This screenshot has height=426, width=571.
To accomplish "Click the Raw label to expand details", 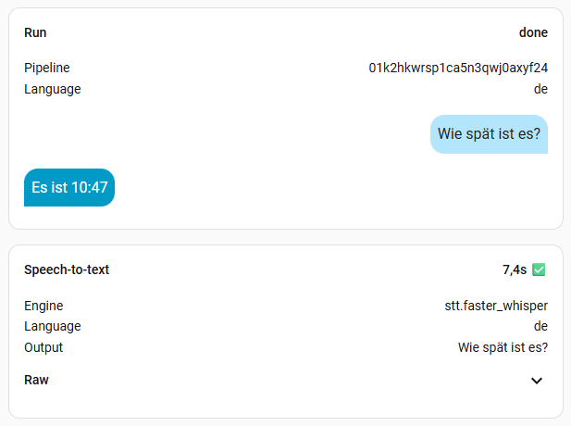I will pos(36,380).
